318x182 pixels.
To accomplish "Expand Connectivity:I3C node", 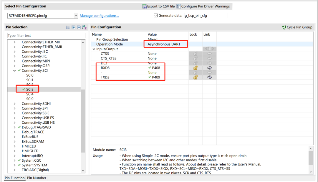I will tap(14, 52).
